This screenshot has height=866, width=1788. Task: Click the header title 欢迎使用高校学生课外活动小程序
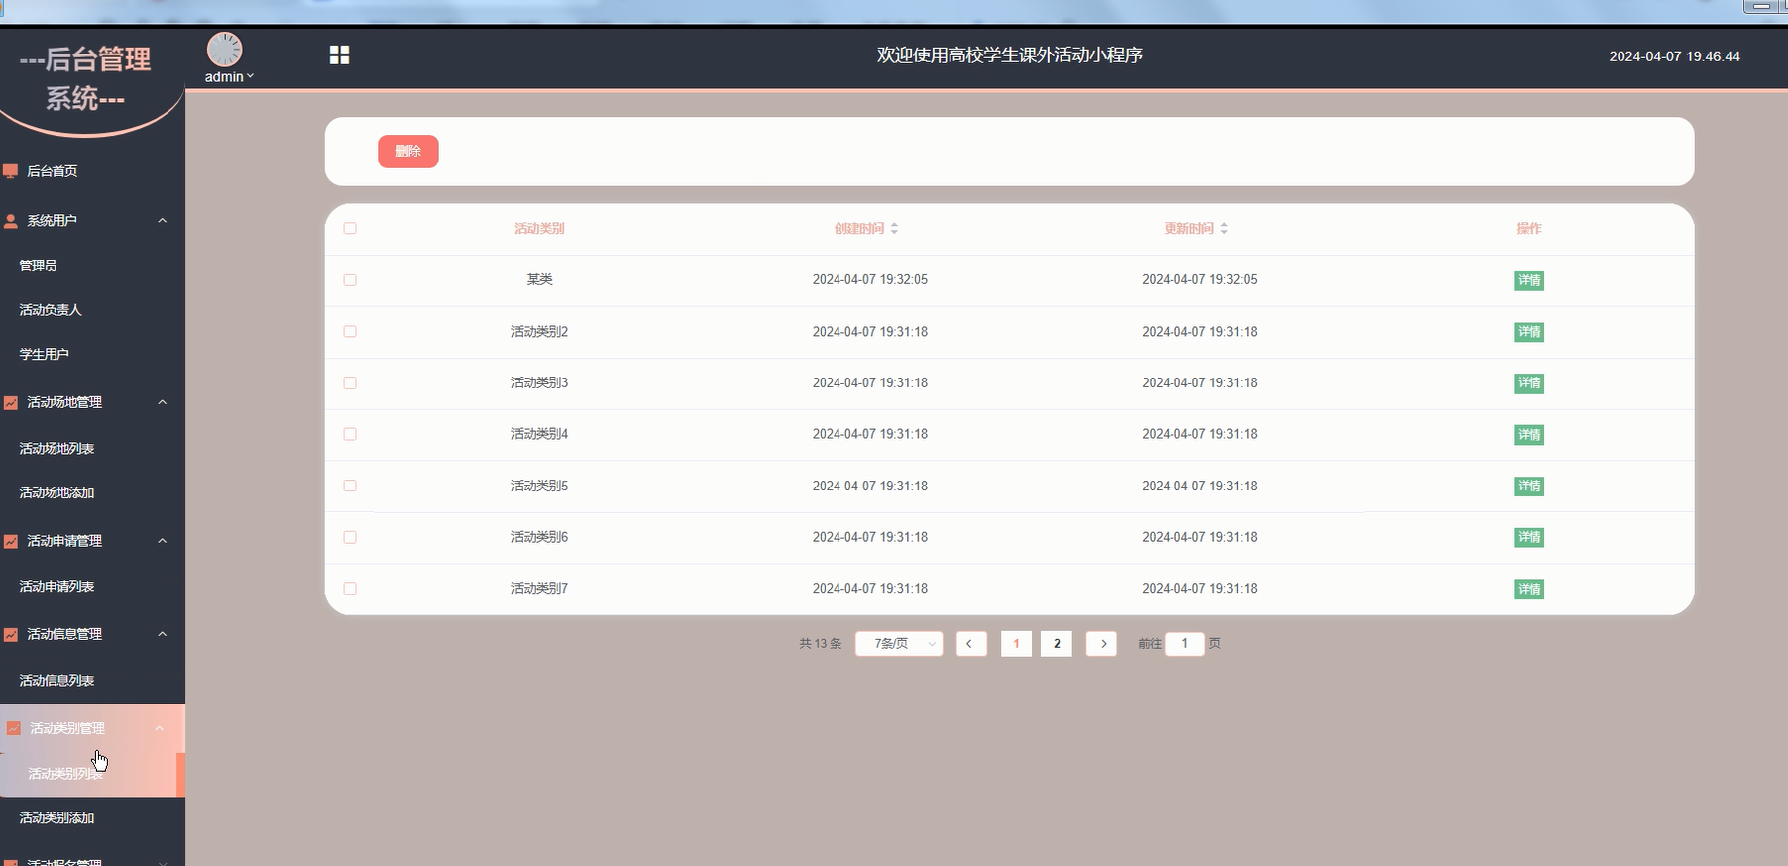click(1010, 55)
